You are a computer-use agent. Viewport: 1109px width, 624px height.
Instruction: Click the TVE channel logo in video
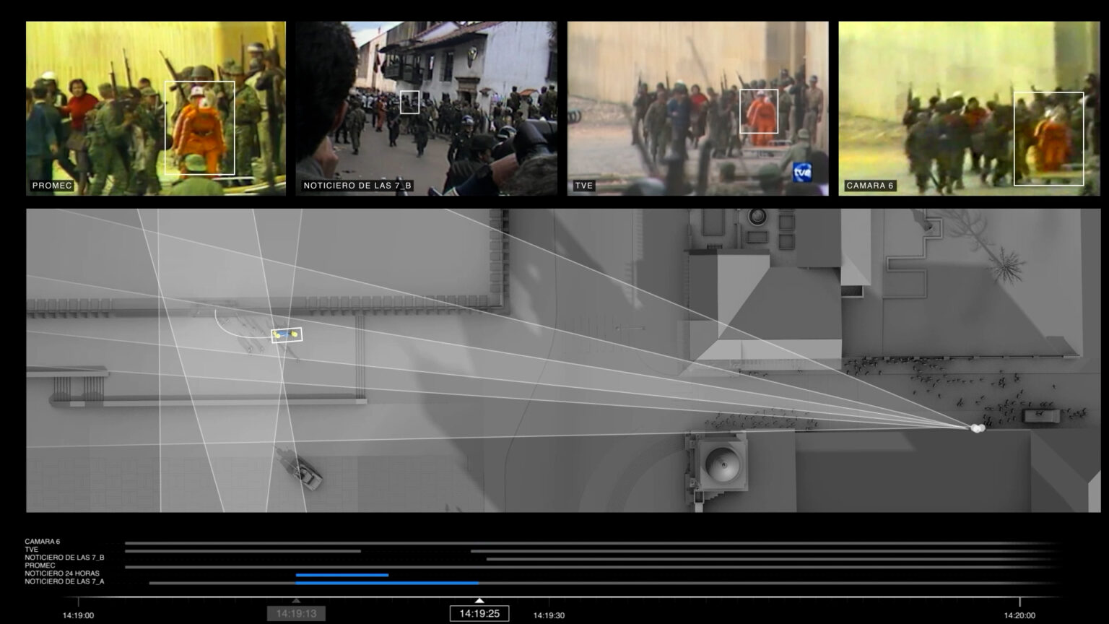802,173
